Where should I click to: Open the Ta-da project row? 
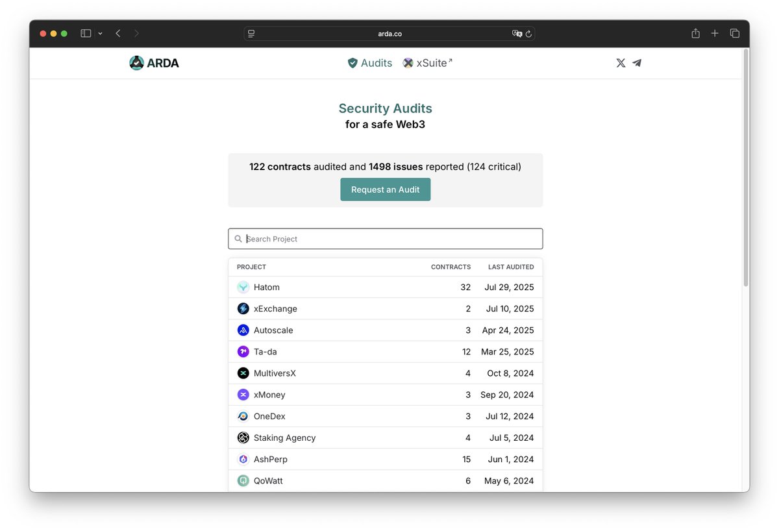[x=386, y=351]
